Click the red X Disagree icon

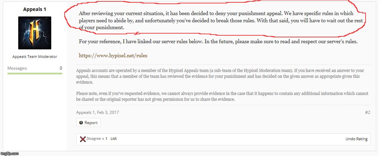pyautogui.click(x=83, y=139)
